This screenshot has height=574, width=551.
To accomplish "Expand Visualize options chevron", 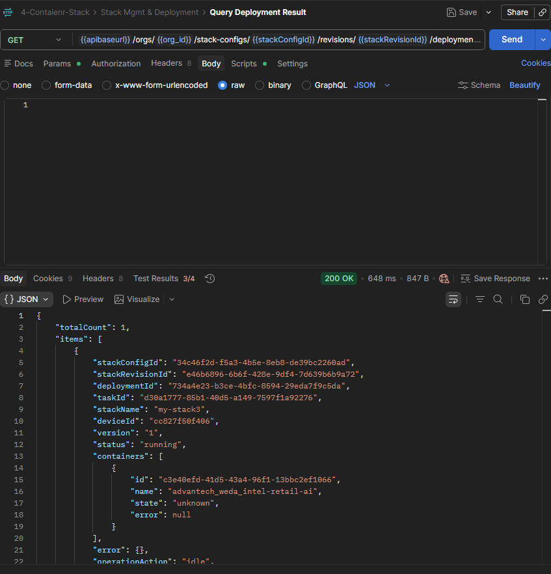I will (x=172, y=299).
